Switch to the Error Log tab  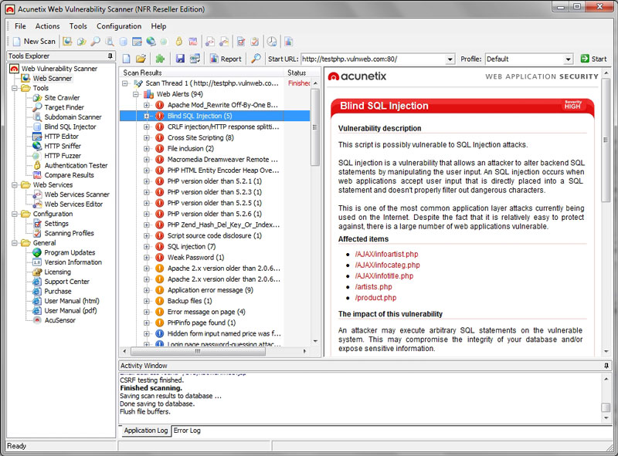coord(186,431)
